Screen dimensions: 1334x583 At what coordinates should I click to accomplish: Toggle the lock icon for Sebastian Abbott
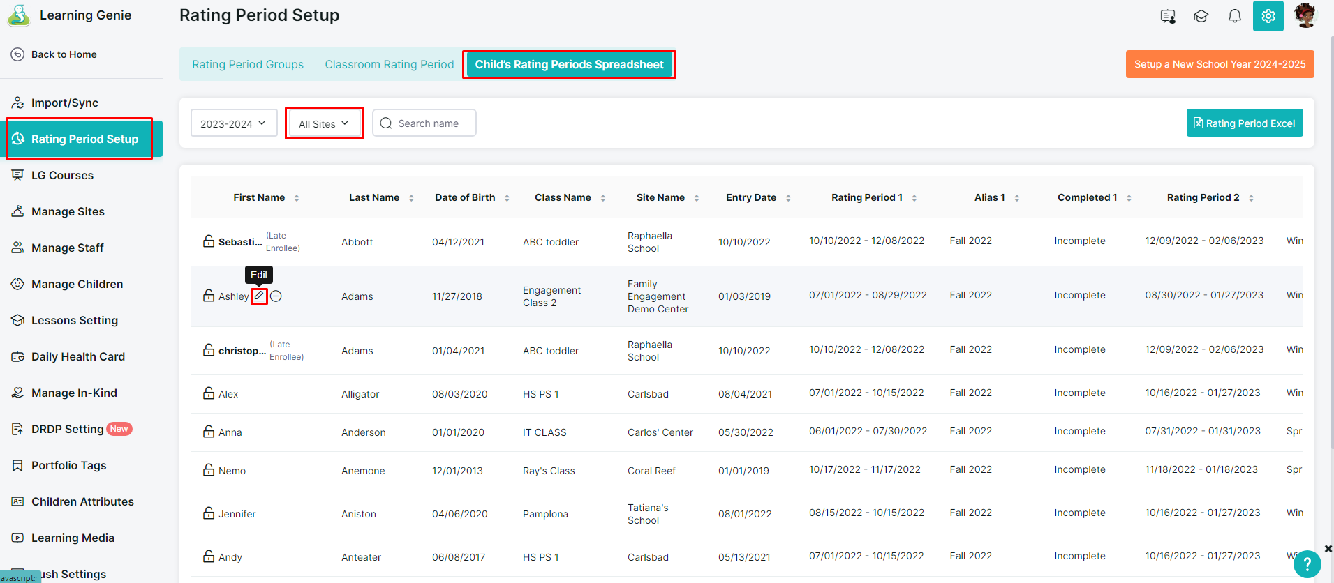click(x=209, y=241)
